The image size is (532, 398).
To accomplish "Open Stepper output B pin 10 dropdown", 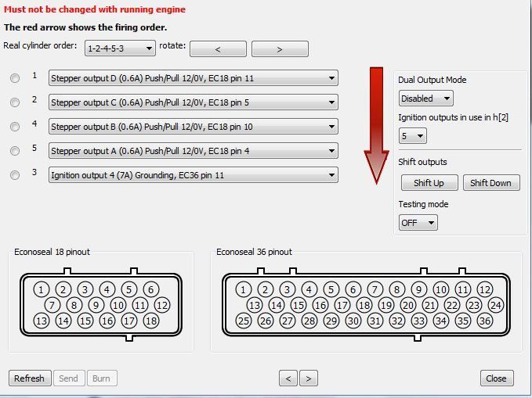I will [194, 127].
